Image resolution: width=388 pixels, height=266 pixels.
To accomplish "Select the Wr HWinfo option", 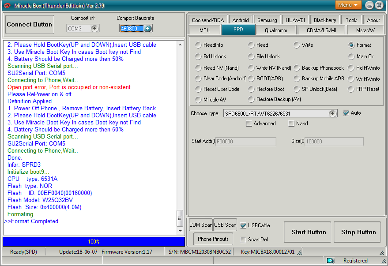I will click(364, 79).
